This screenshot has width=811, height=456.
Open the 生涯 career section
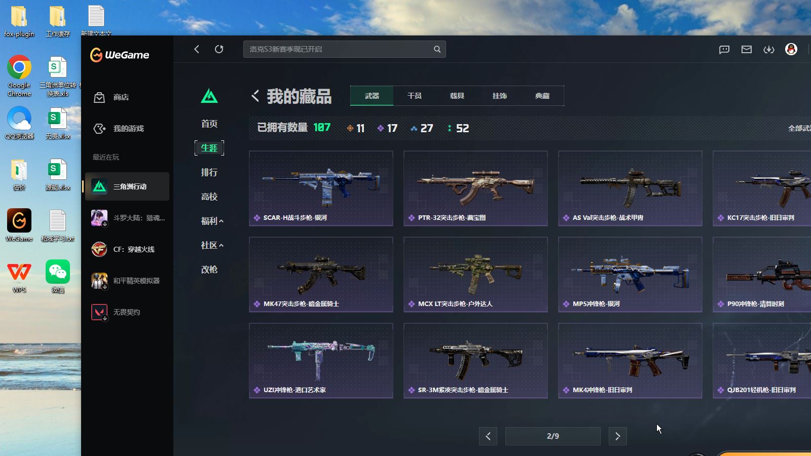point(209,148)
